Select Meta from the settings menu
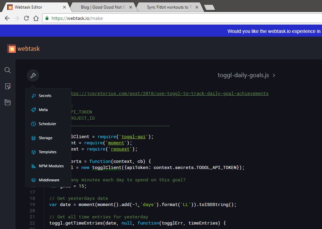The height and width of the screenshot is (229, 322). pos(44,109)
